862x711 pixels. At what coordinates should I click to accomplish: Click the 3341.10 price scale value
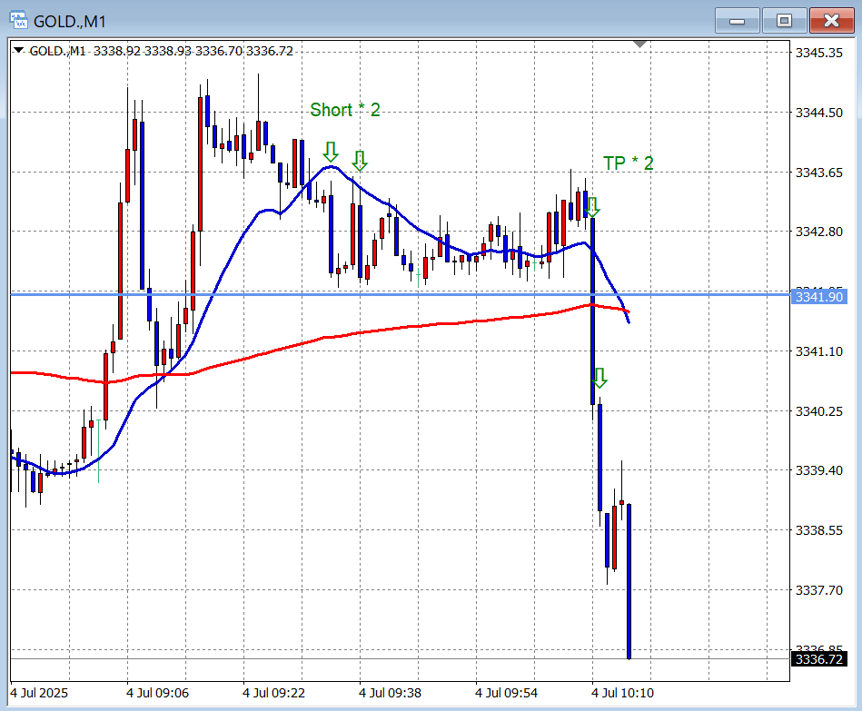pyautogui.click(x=819, y=351)
